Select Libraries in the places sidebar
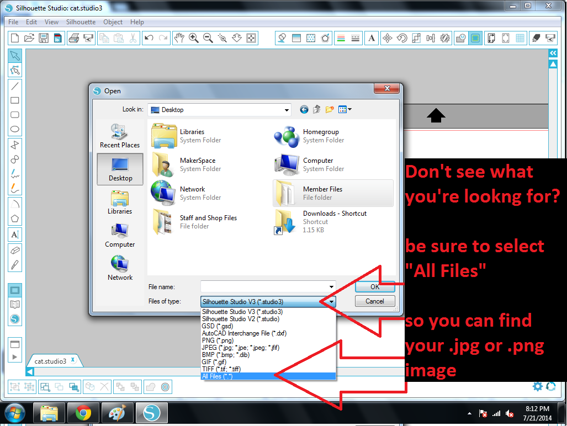This screenshot has width=567, height=426. pyautogui.click(x=120, y=202)
